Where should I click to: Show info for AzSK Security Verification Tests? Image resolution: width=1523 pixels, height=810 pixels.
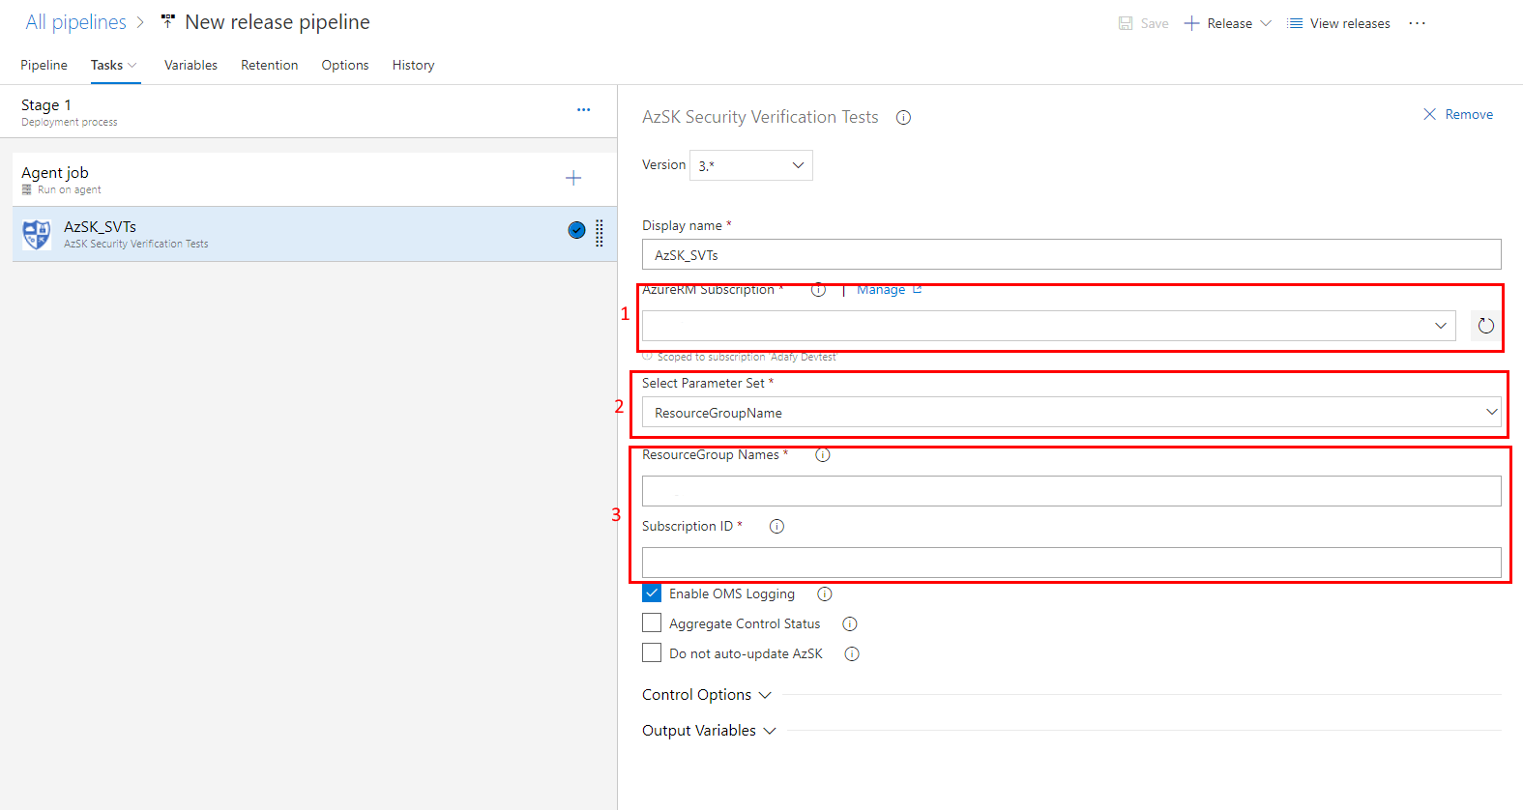tap(903, 118)
